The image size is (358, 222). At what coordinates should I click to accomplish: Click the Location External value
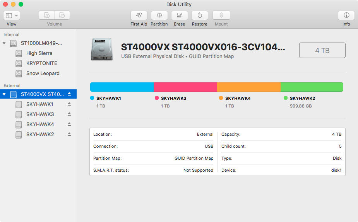point(205,134)
